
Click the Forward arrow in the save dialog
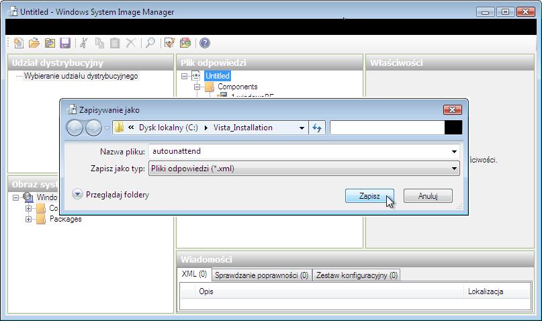[93, 128]
